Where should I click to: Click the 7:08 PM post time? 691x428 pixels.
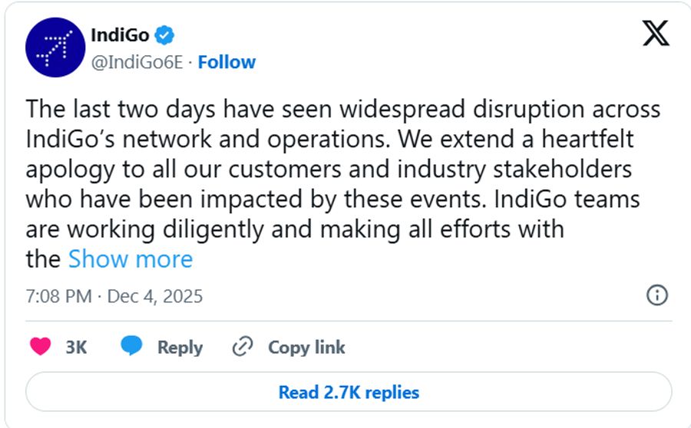pos(58,296)
